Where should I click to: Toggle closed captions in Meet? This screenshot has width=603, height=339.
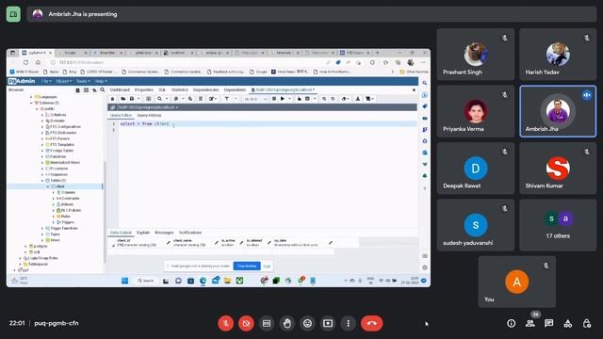pyautogui.click(x=267, y=323)
